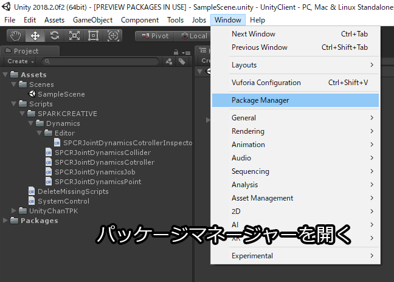
Task: Open the Help menu
Action: 257,20
